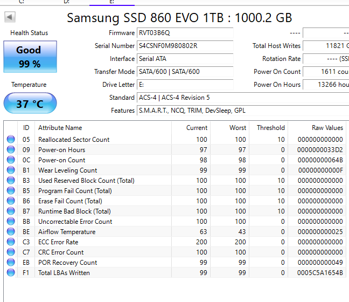This screenshot has height=302, width=349.
Task: Click the Current column header
Action: pos(191,128)
